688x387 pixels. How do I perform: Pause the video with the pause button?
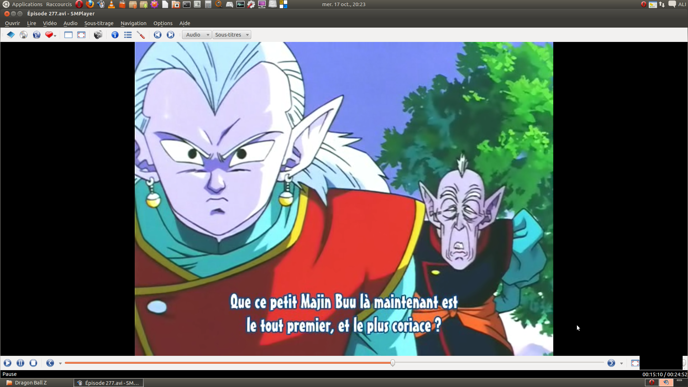(20, 363)
